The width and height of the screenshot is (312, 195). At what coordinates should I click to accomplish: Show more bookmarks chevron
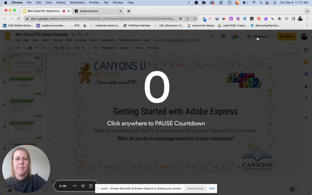307,25
